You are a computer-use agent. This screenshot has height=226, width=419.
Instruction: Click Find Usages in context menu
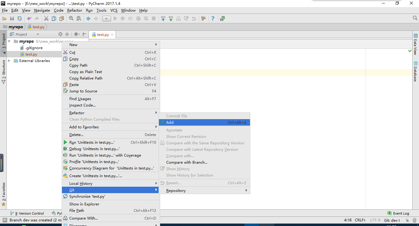tap(111, 99)
